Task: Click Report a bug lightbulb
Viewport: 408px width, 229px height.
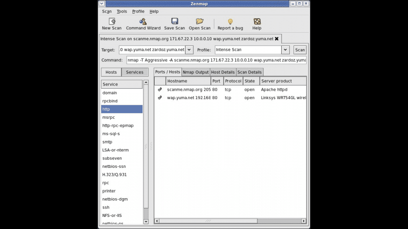Action: pyautogui.click(x=230, y=21)
